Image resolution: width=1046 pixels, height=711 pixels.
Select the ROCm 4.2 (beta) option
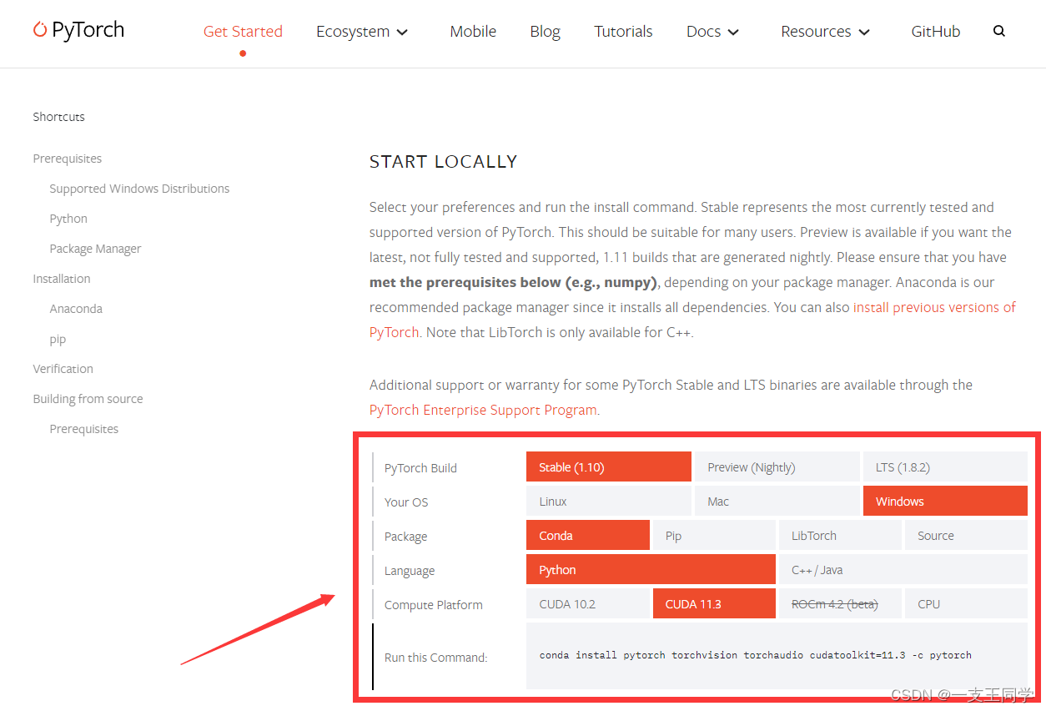tap(840, 603)
